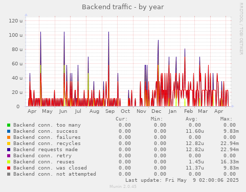Viewport: 246px width, 192px height.
Task: Select the 'Backend conn. recycles' legend label
Action: click(x=47, y=143)
